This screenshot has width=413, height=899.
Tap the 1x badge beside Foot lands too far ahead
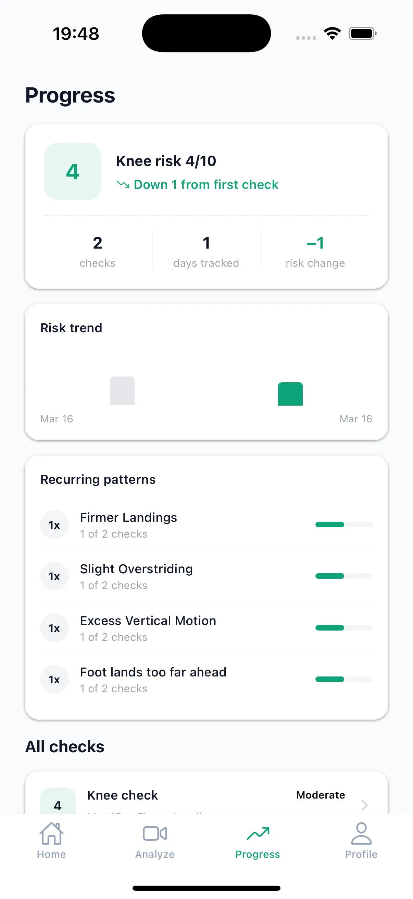pyautogui.click(x=54, y=679)
